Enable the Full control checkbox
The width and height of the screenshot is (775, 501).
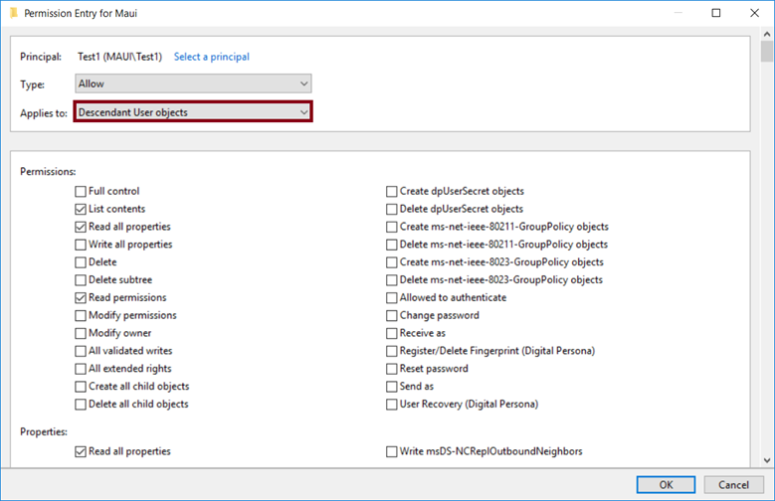point(81,191)
